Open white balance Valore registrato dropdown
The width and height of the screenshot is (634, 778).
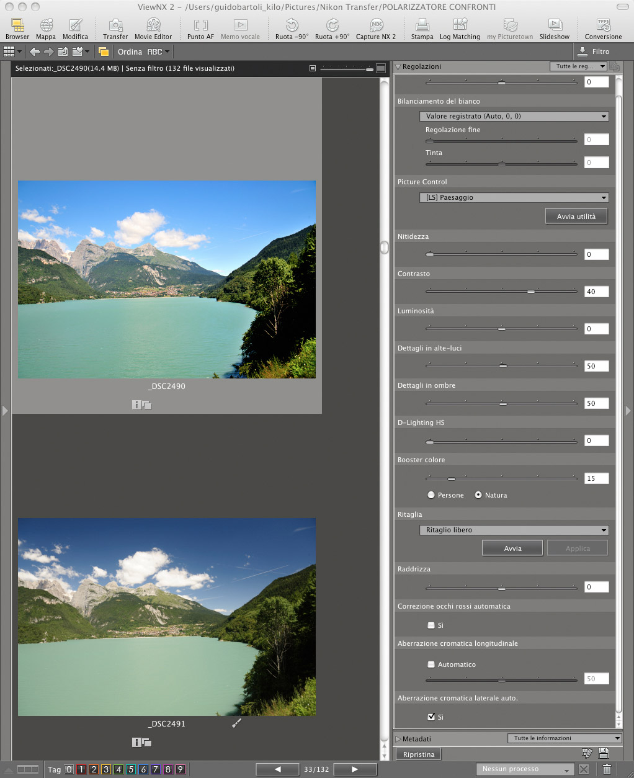coord(514,116)
